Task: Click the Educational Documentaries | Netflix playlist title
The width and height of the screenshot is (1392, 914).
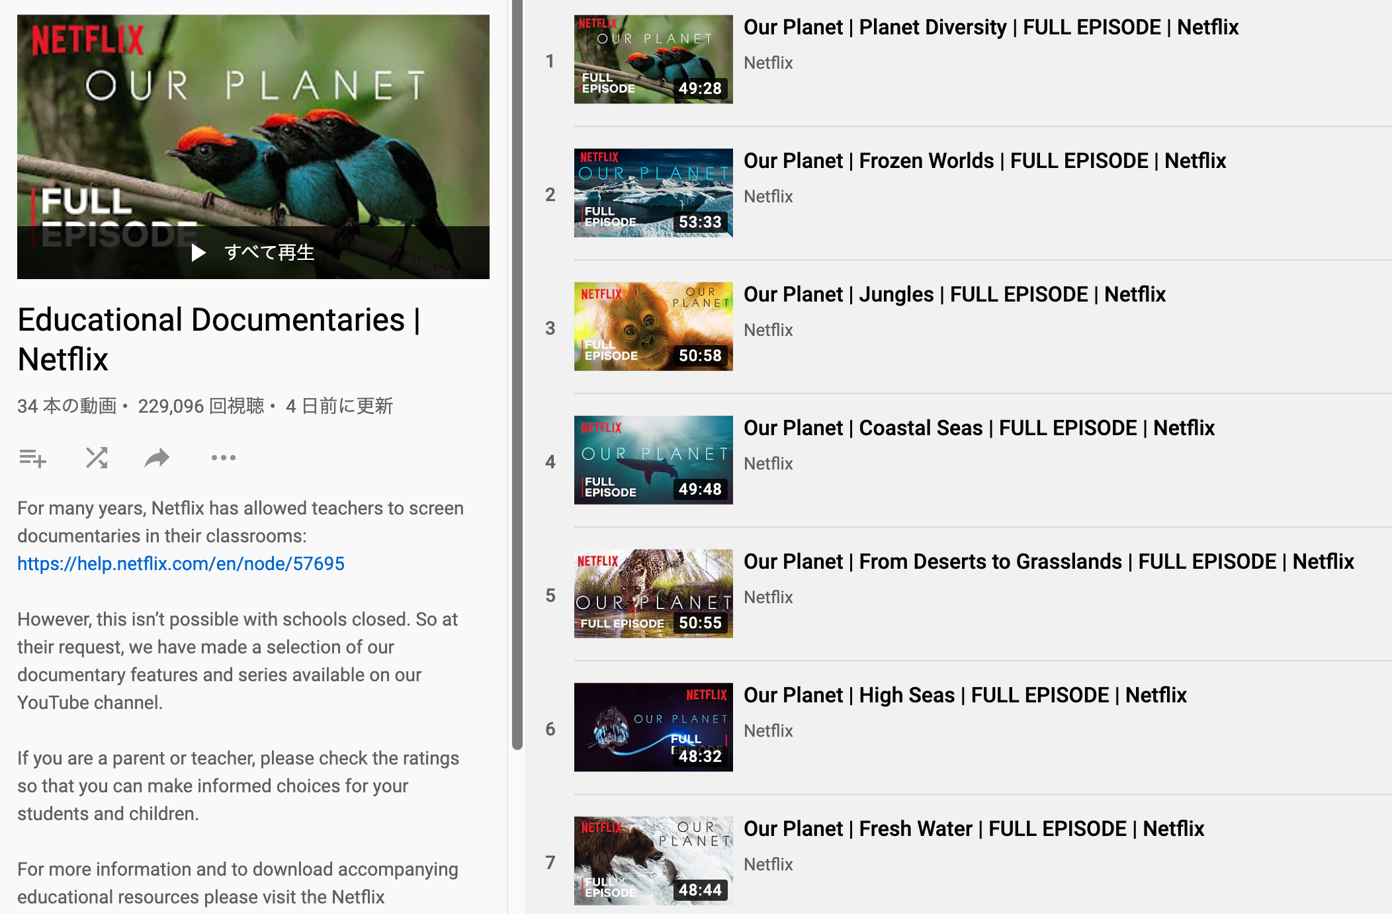Action: [219, 339]
